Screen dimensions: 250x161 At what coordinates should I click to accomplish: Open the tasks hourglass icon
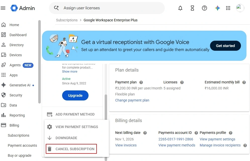pyautogui.click(x=192, y=8)
